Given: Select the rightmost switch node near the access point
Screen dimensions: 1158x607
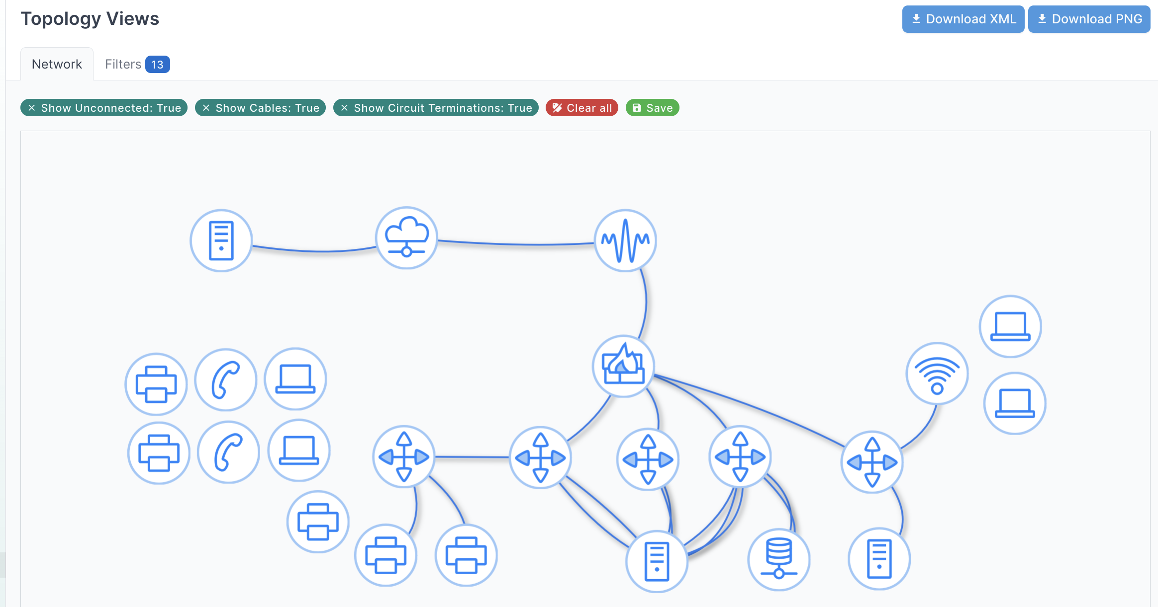Looking at the screenshot, I should tap(872, 462).
